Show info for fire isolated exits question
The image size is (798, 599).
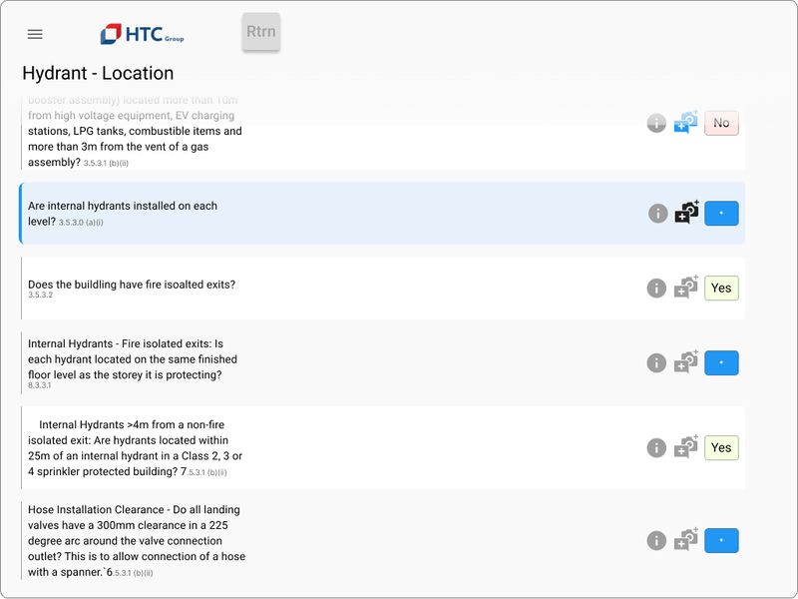tap(656, 289)
